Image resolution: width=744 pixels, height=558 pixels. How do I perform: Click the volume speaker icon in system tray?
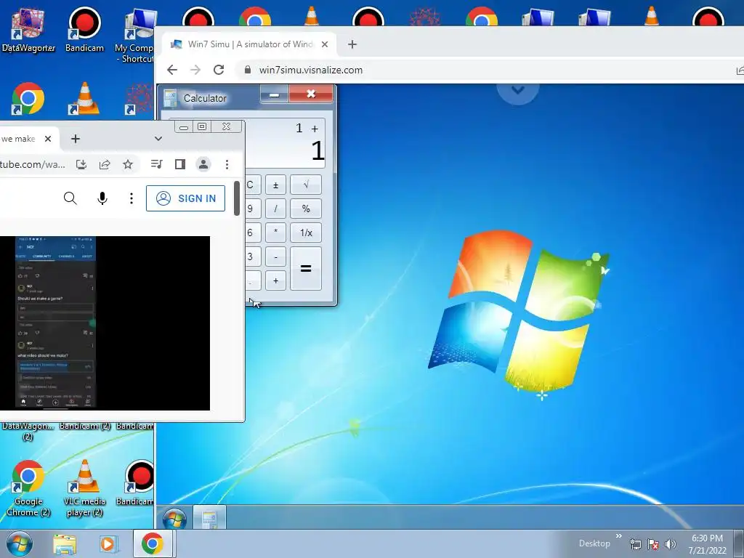[x=670, y=544]
